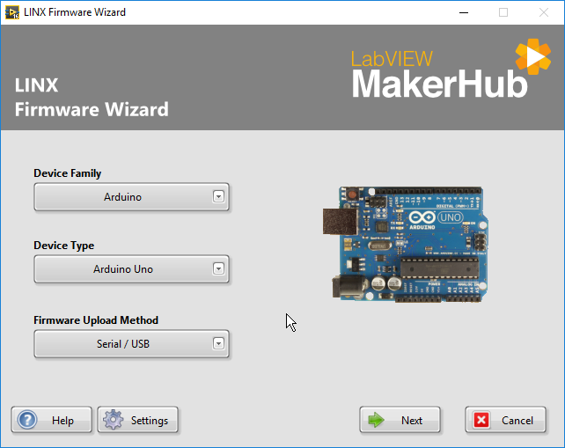Expand the Firmware Upload Method dropdown arrow
The height and width of the screenshot is (448, 565).
(x=219, y=344)
